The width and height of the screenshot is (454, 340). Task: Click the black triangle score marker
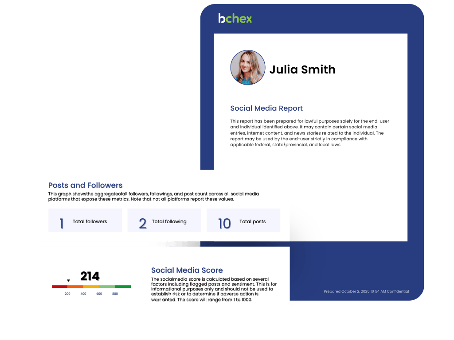68,280
